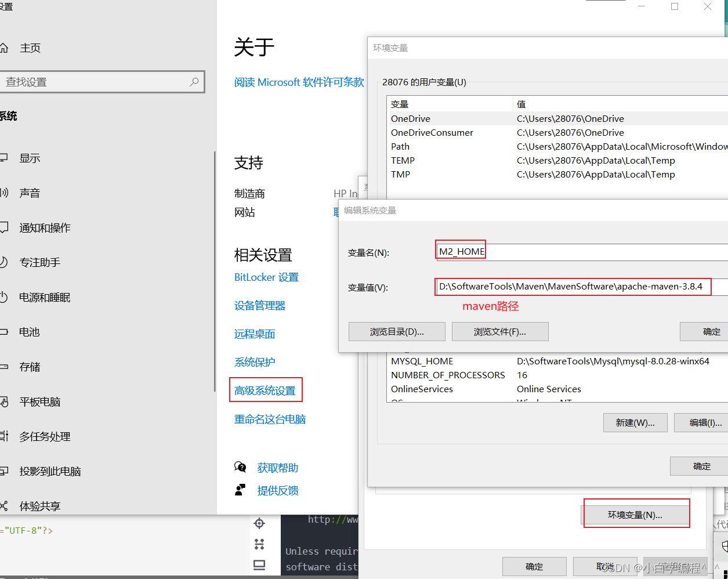Select 多任务处理 in Settings sidebar
Image resolution: width=728 pixels, height=579 pixels.
tap(45, 437)
